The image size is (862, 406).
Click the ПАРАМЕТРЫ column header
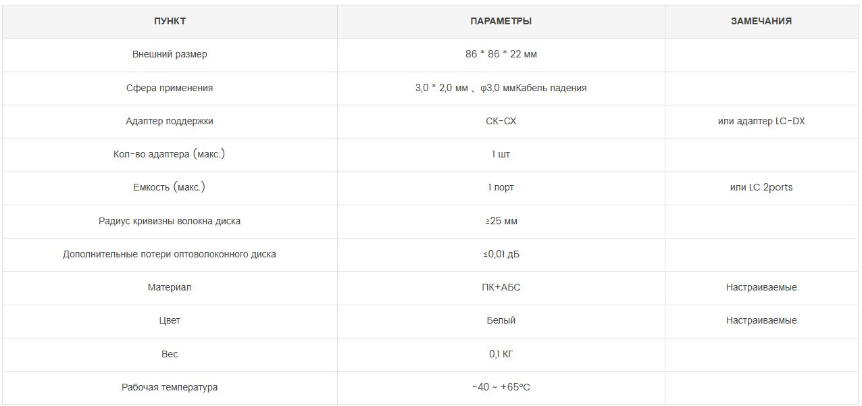tap(501, 21)
